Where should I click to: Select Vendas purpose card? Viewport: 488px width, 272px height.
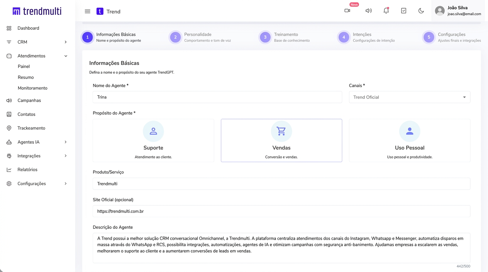click(x=281, y=141)
